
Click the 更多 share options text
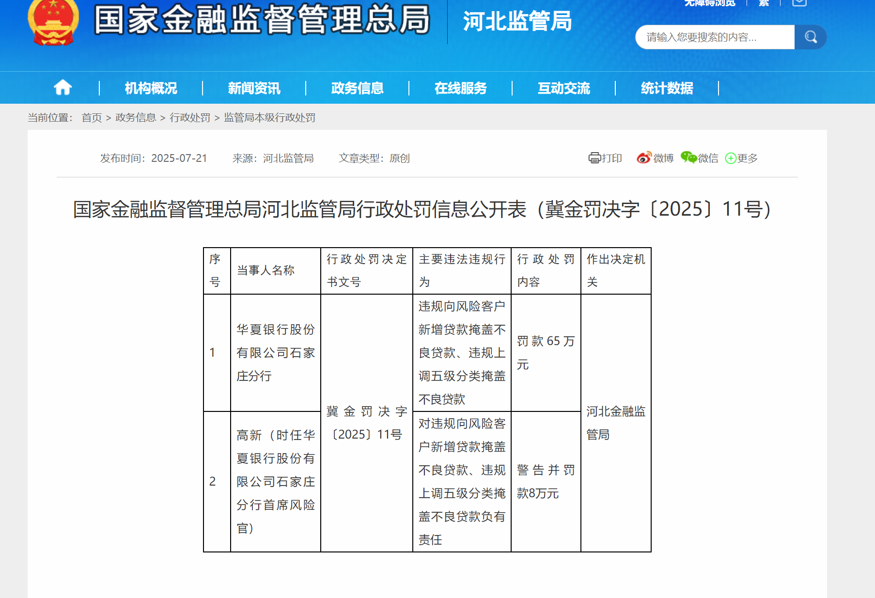pyautogui.click(x=747, y=158)
